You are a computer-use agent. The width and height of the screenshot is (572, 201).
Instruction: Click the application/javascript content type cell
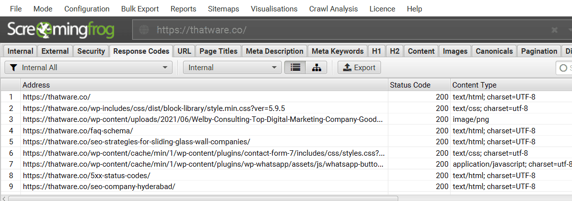click(x=511, y=164)
